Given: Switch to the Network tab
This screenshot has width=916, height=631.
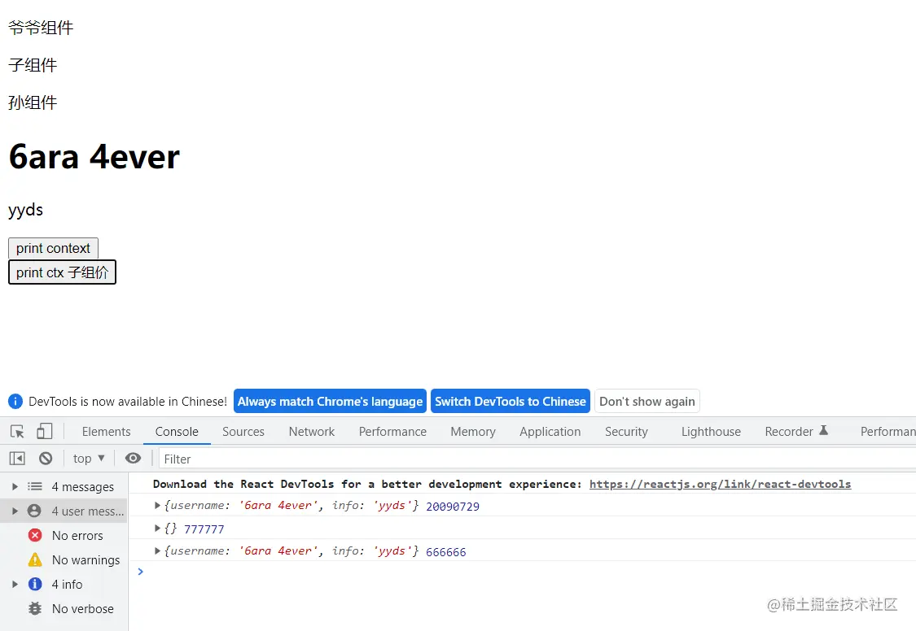Looking at the screenshot, I should point(312,432).
